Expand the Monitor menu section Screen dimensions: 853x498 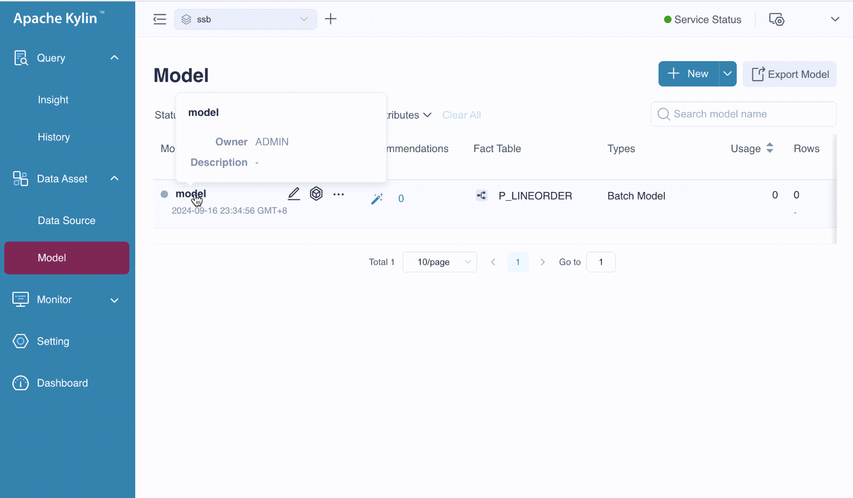[114, 300]
